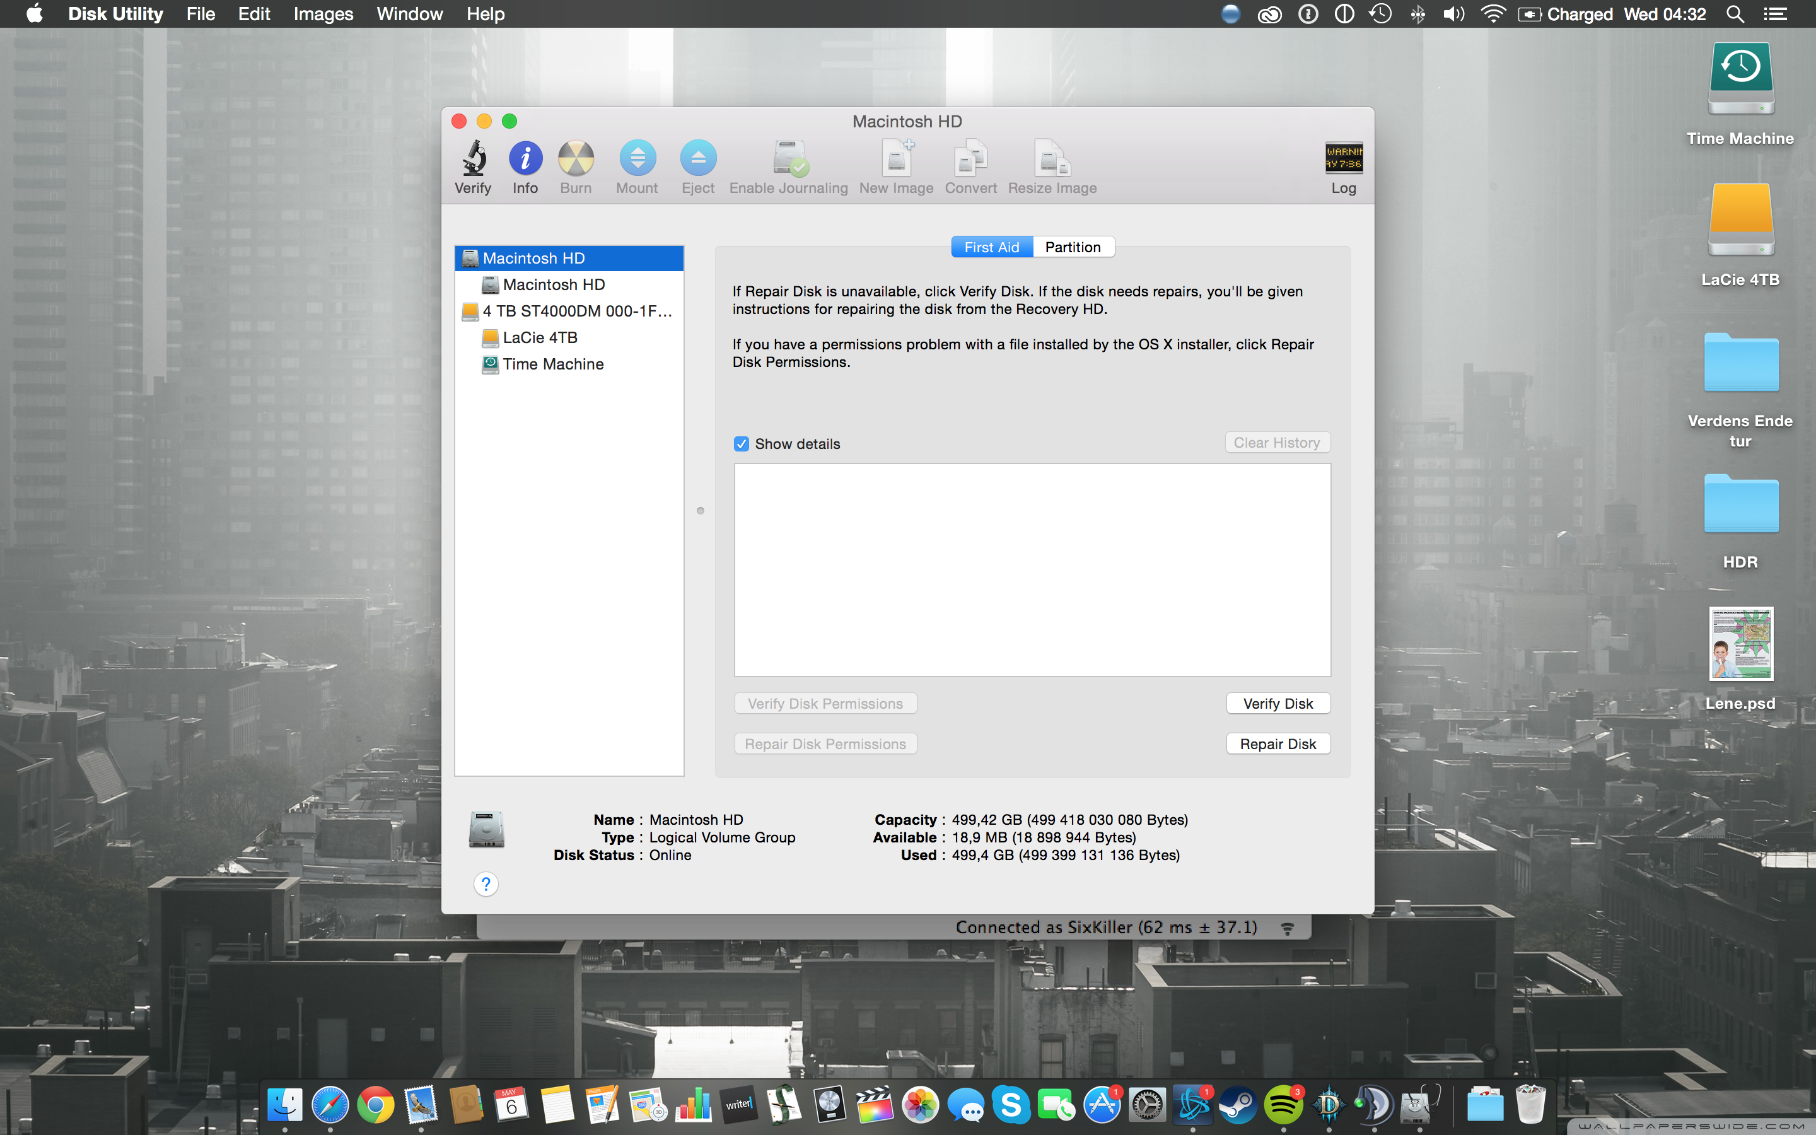Click the Burn disc icon
Screen dimensions: 1816x1135
click(576, 158)
